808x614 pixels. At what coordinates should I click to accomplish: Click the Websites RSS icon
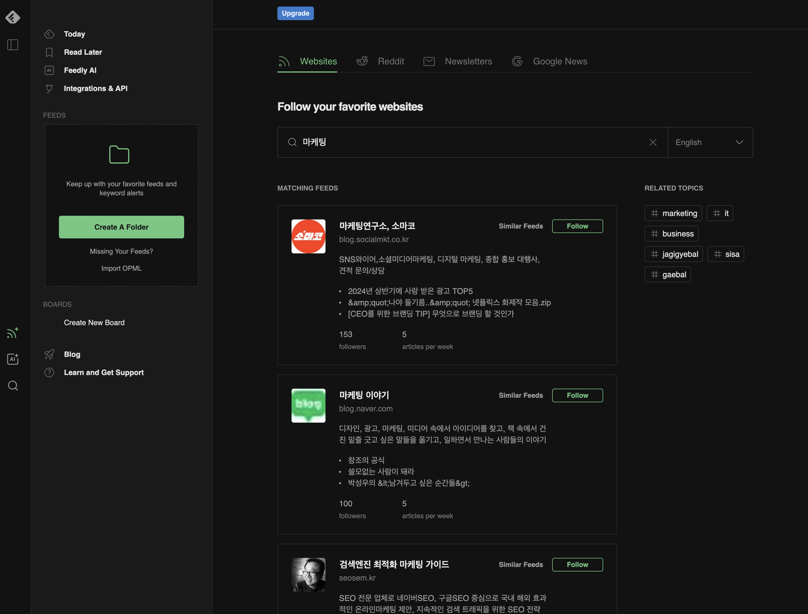click(284, 62)
